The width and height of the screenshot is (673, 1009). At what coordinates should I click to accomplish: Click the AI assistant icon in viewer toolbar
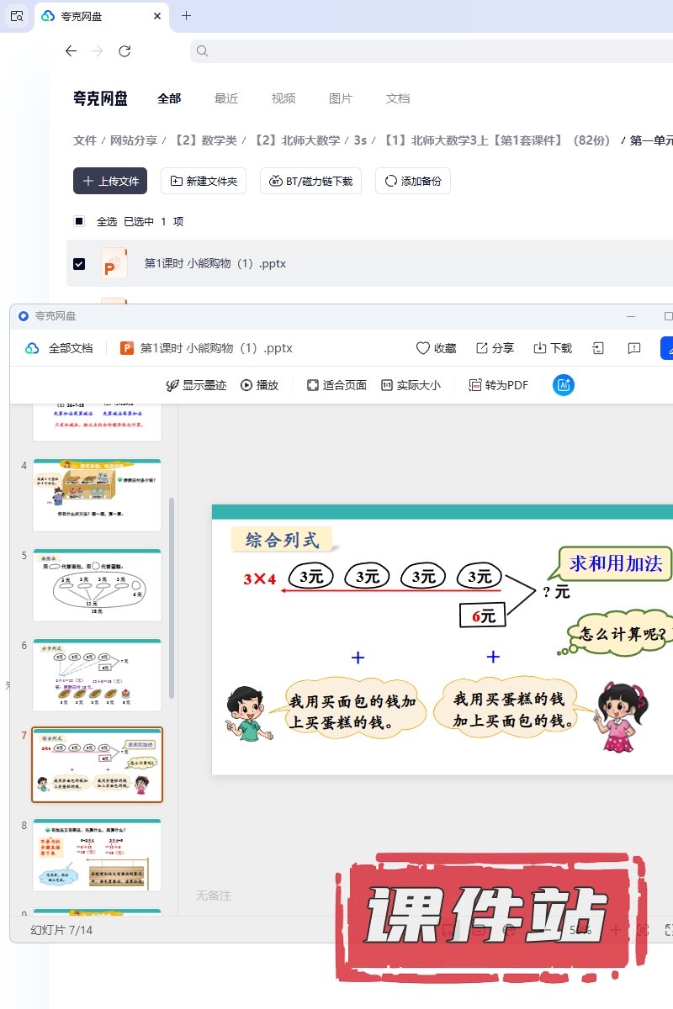click(563, 385)
